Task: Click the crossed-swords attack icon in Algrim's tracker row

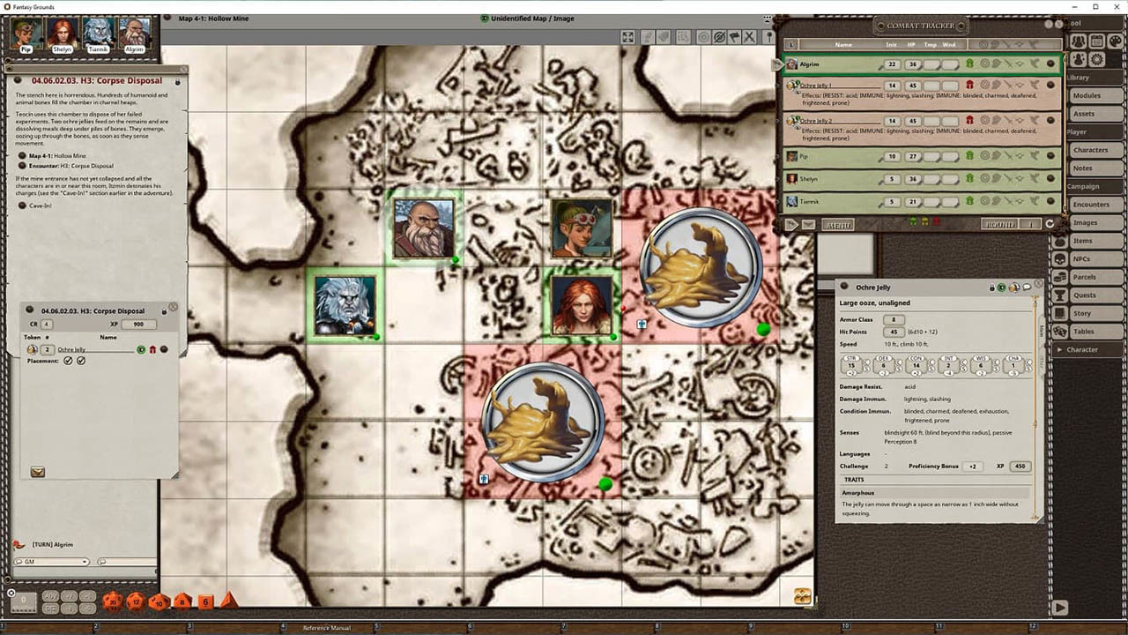Action: click(1007, 64)
